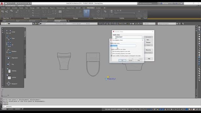The height and width of the screenshot is (113, 201).
Task: Close the New Visibility State dialog
Action: (143, 40)
